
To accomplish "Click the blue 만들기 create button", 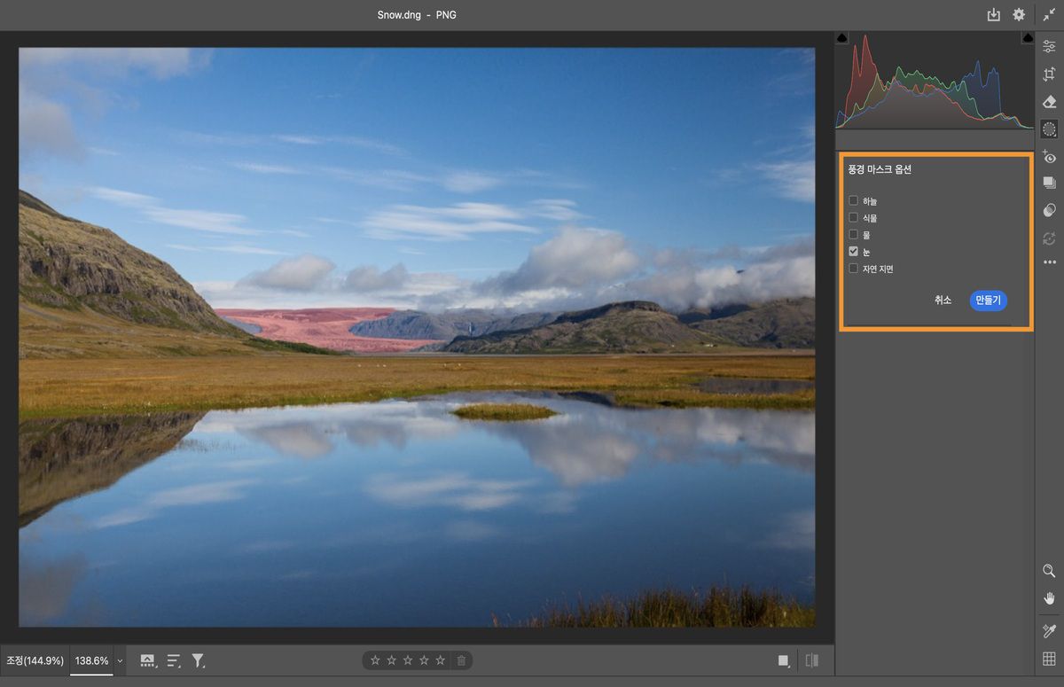I will click(988, 301).
